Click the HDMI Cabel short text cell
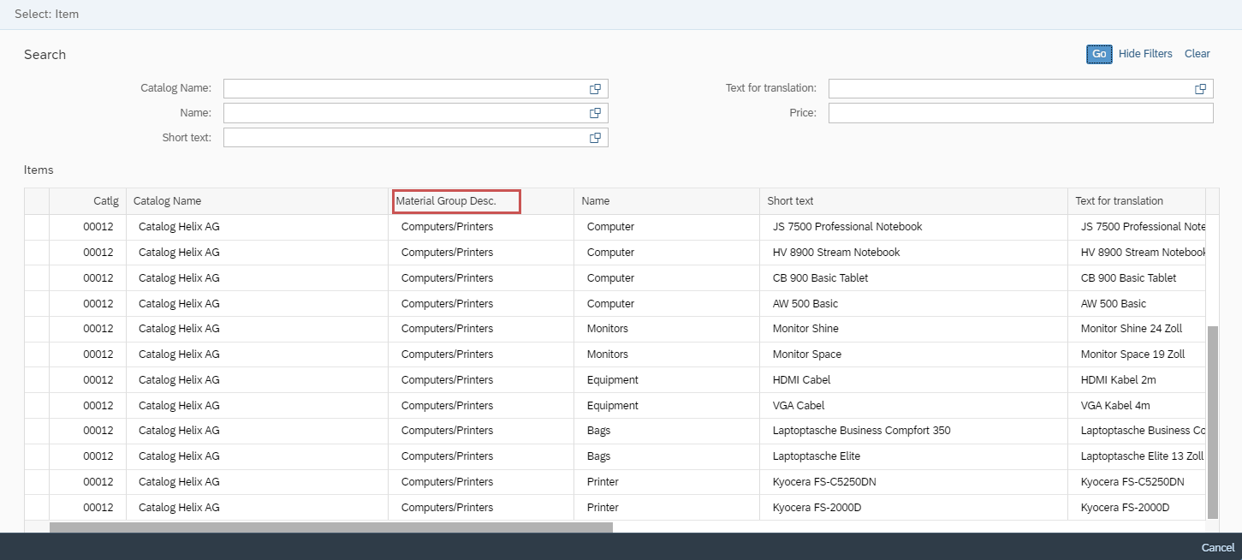1242x560 pixels. point(801,380)
